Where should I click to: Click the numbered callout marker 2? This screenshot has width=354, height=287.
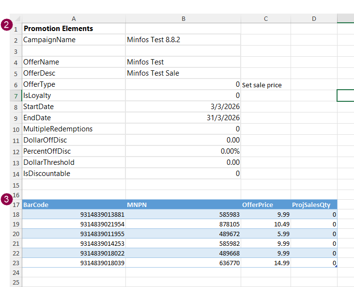pyautogui.click(x=6, y=25)
